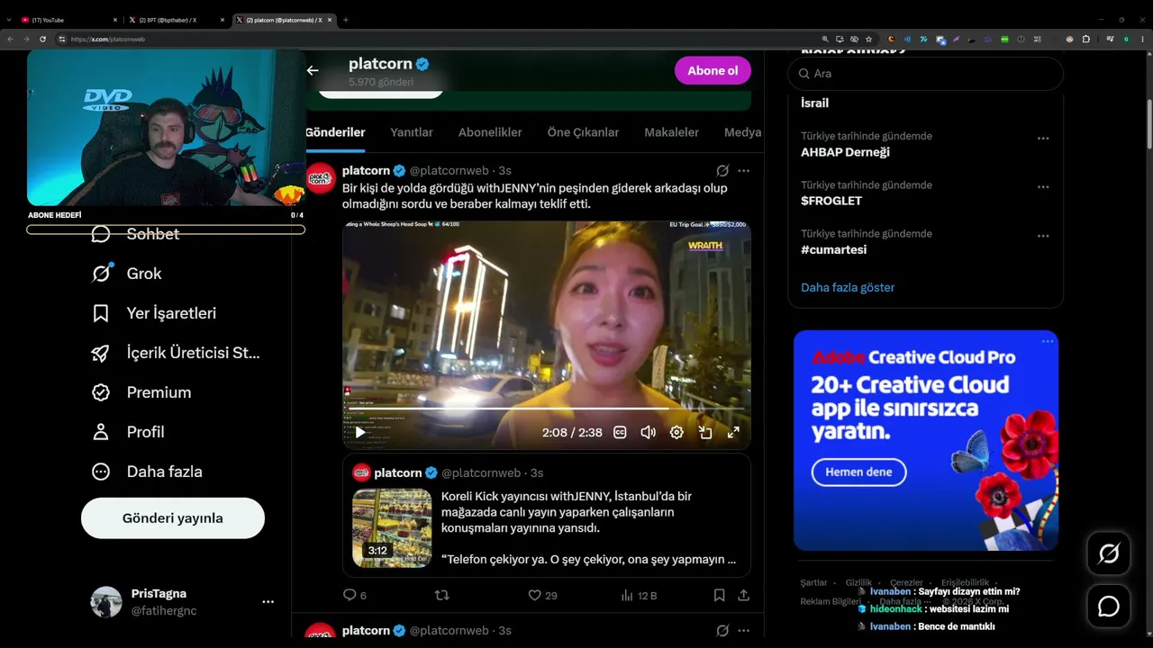Switch to the Abonelikler tab
The width and height of the screenshot is (1153, 648).
pos(490,132)
